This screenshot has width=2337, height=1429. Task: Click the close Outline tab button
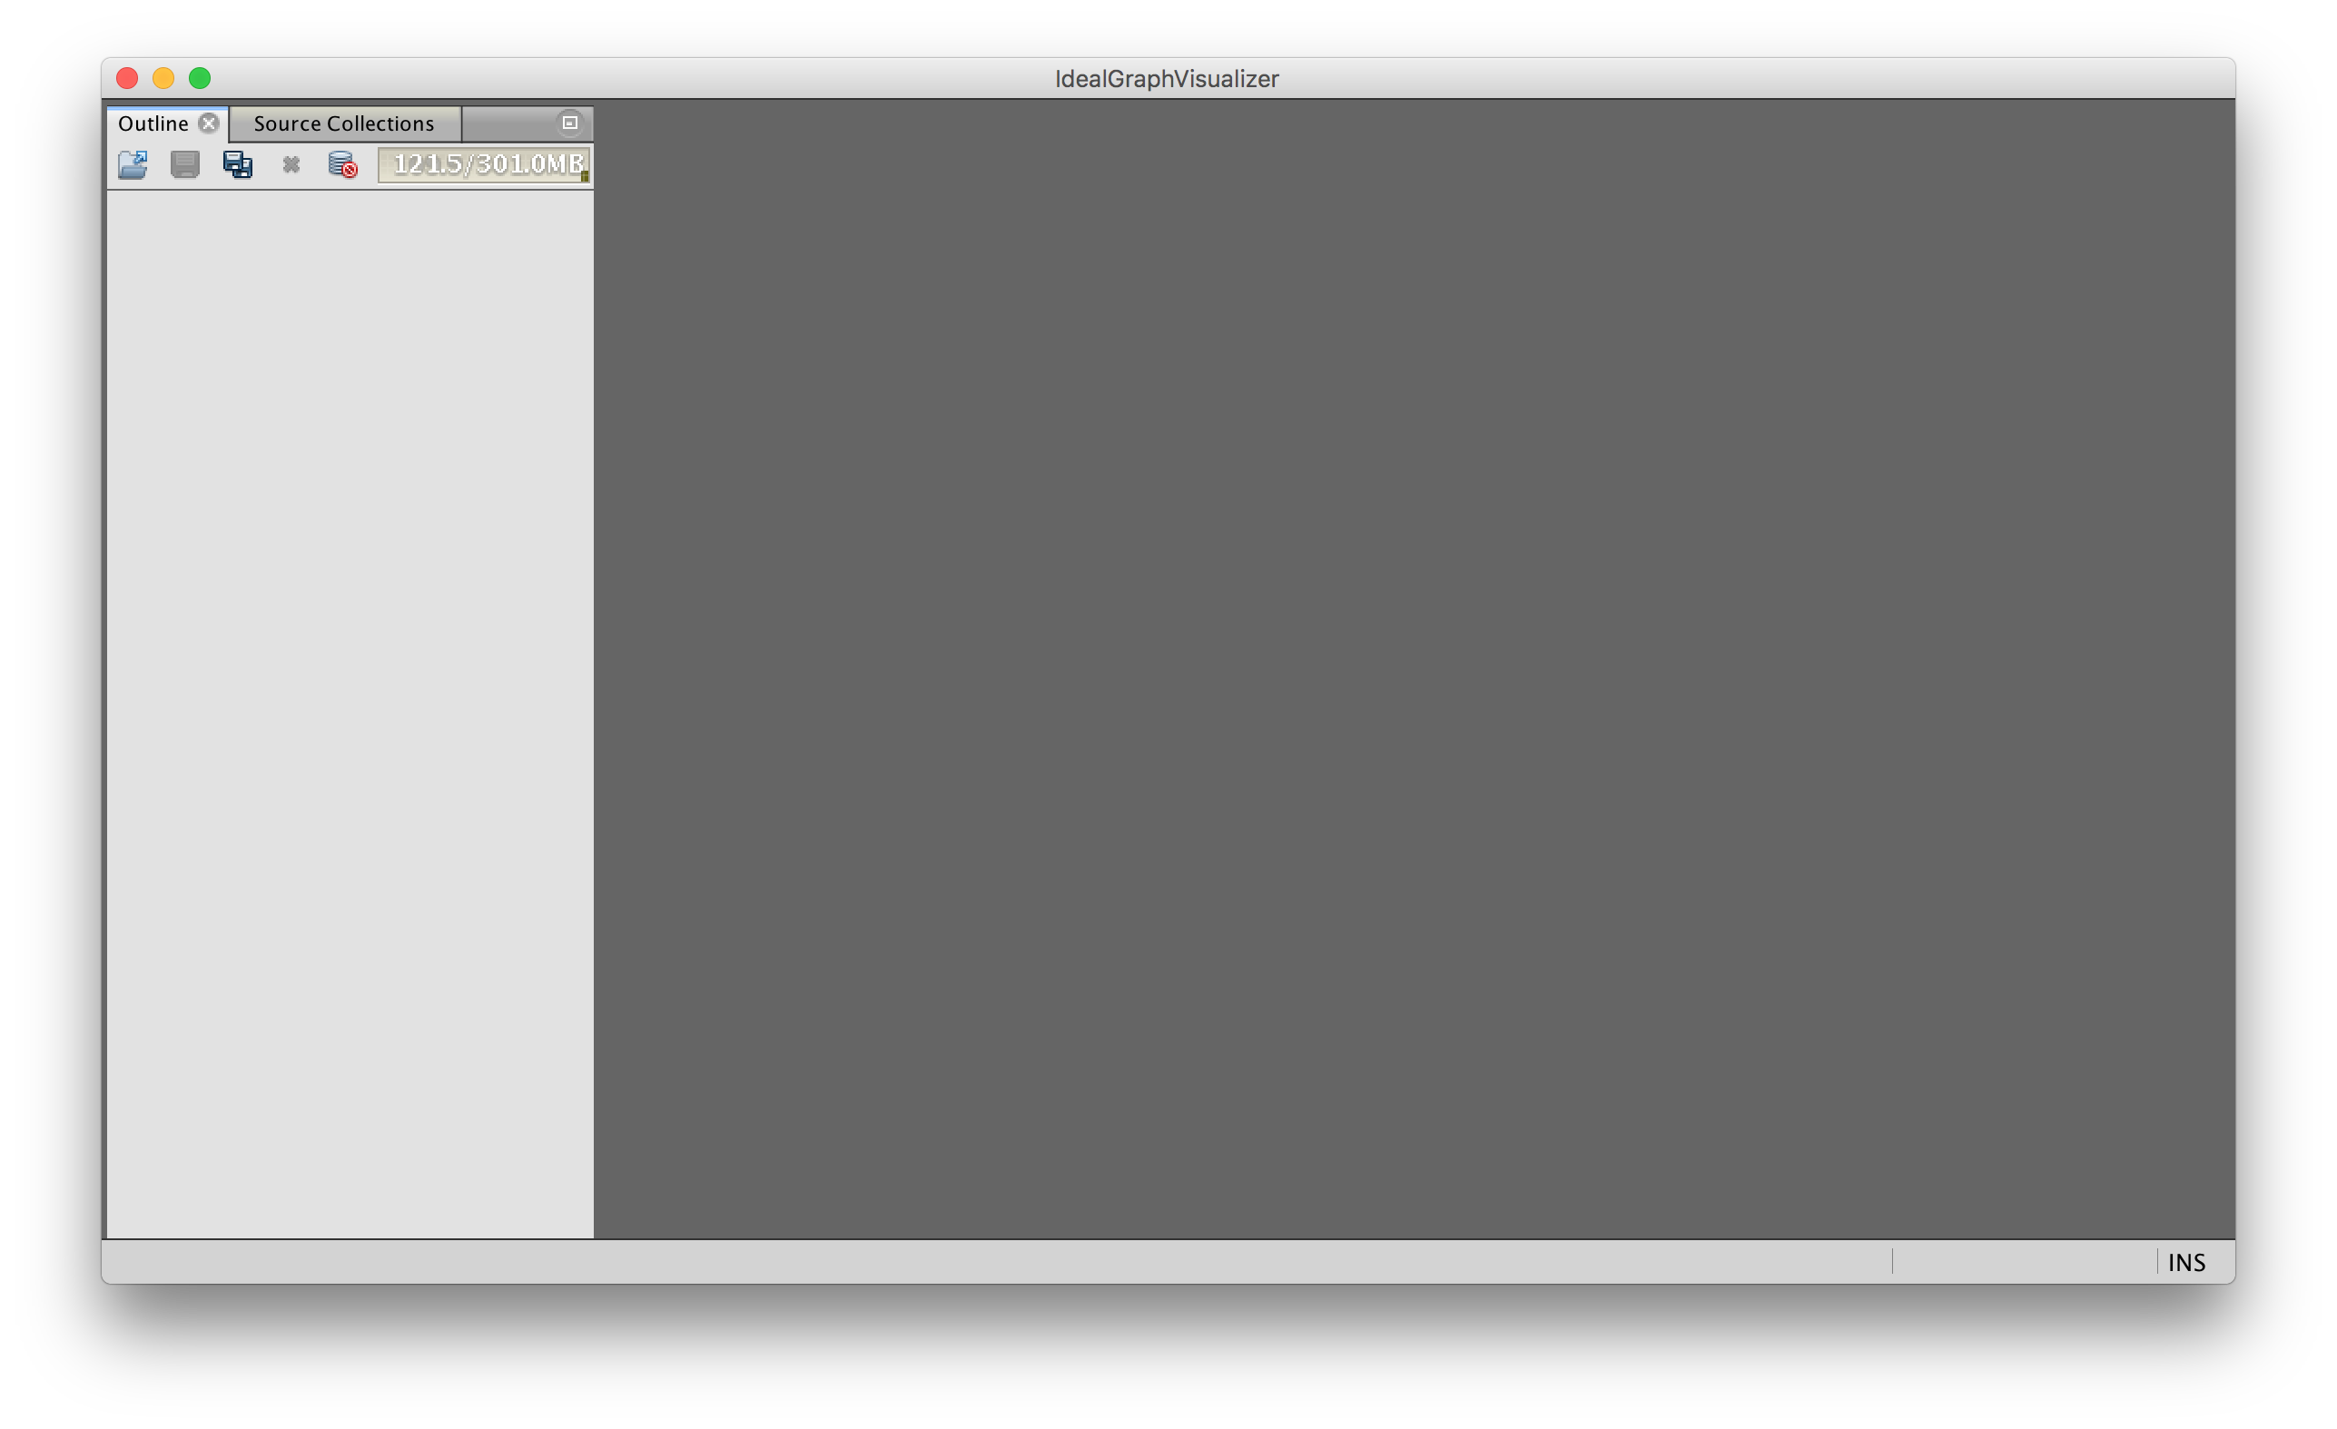point(209,122)
